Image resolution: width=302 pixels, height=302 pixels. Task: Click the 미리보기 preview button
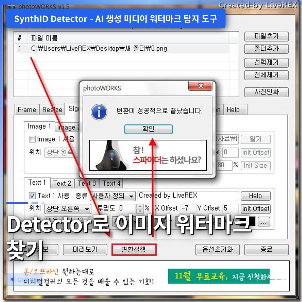click(x=85, y=250)
